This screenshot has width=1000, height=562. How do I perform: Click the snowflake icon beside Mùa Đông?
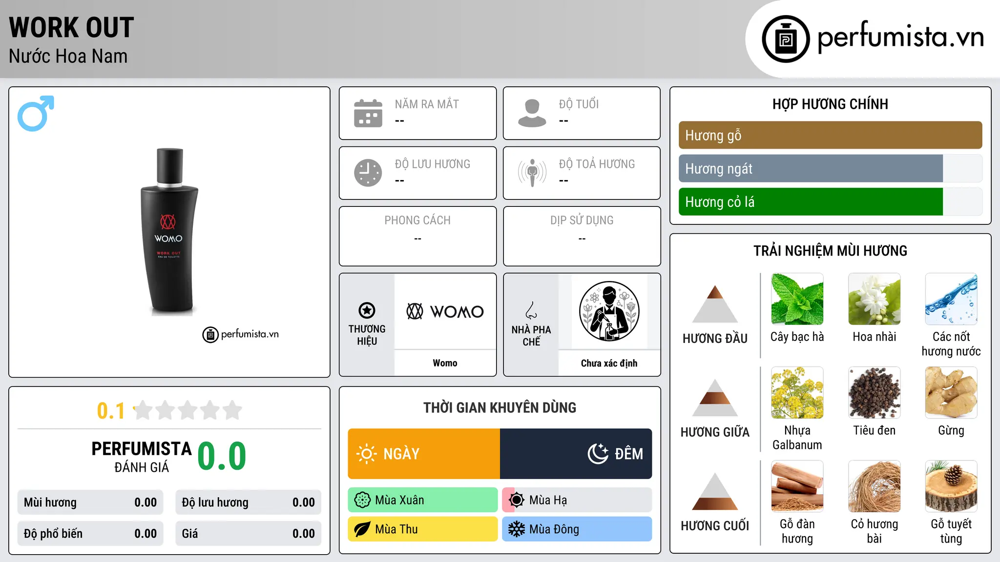(x=517, y=529)
